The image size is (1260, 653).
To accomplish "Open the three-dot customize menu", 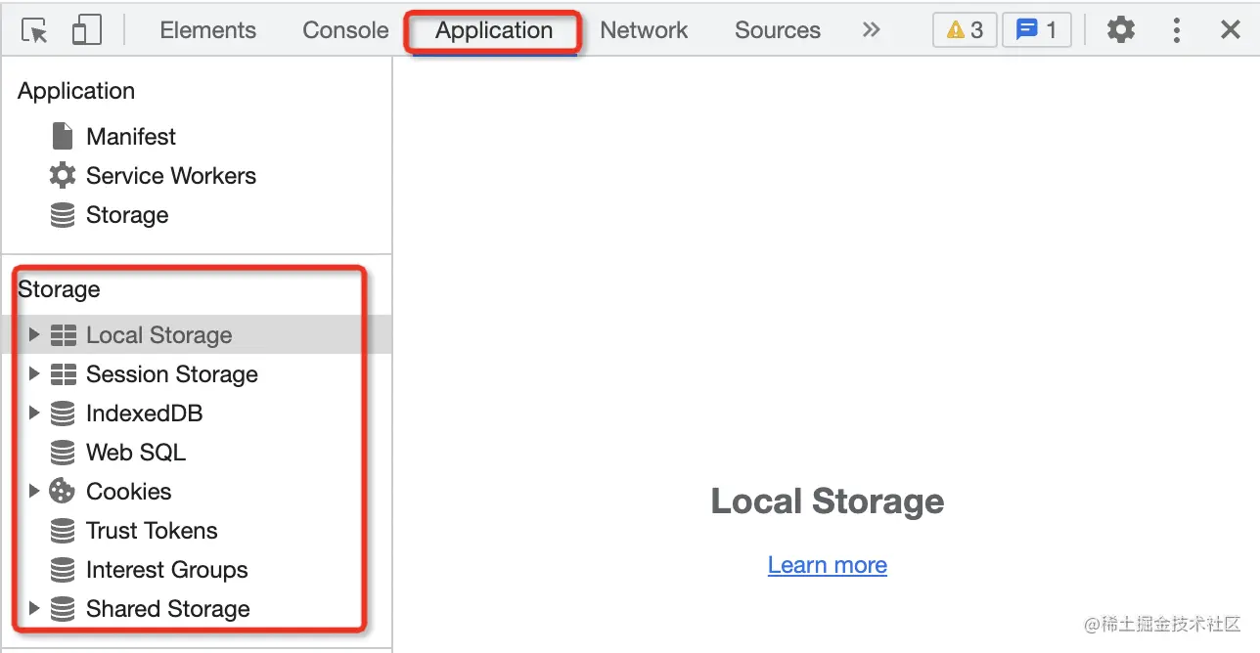I will pyautogui.click(x=1177, y=30).
